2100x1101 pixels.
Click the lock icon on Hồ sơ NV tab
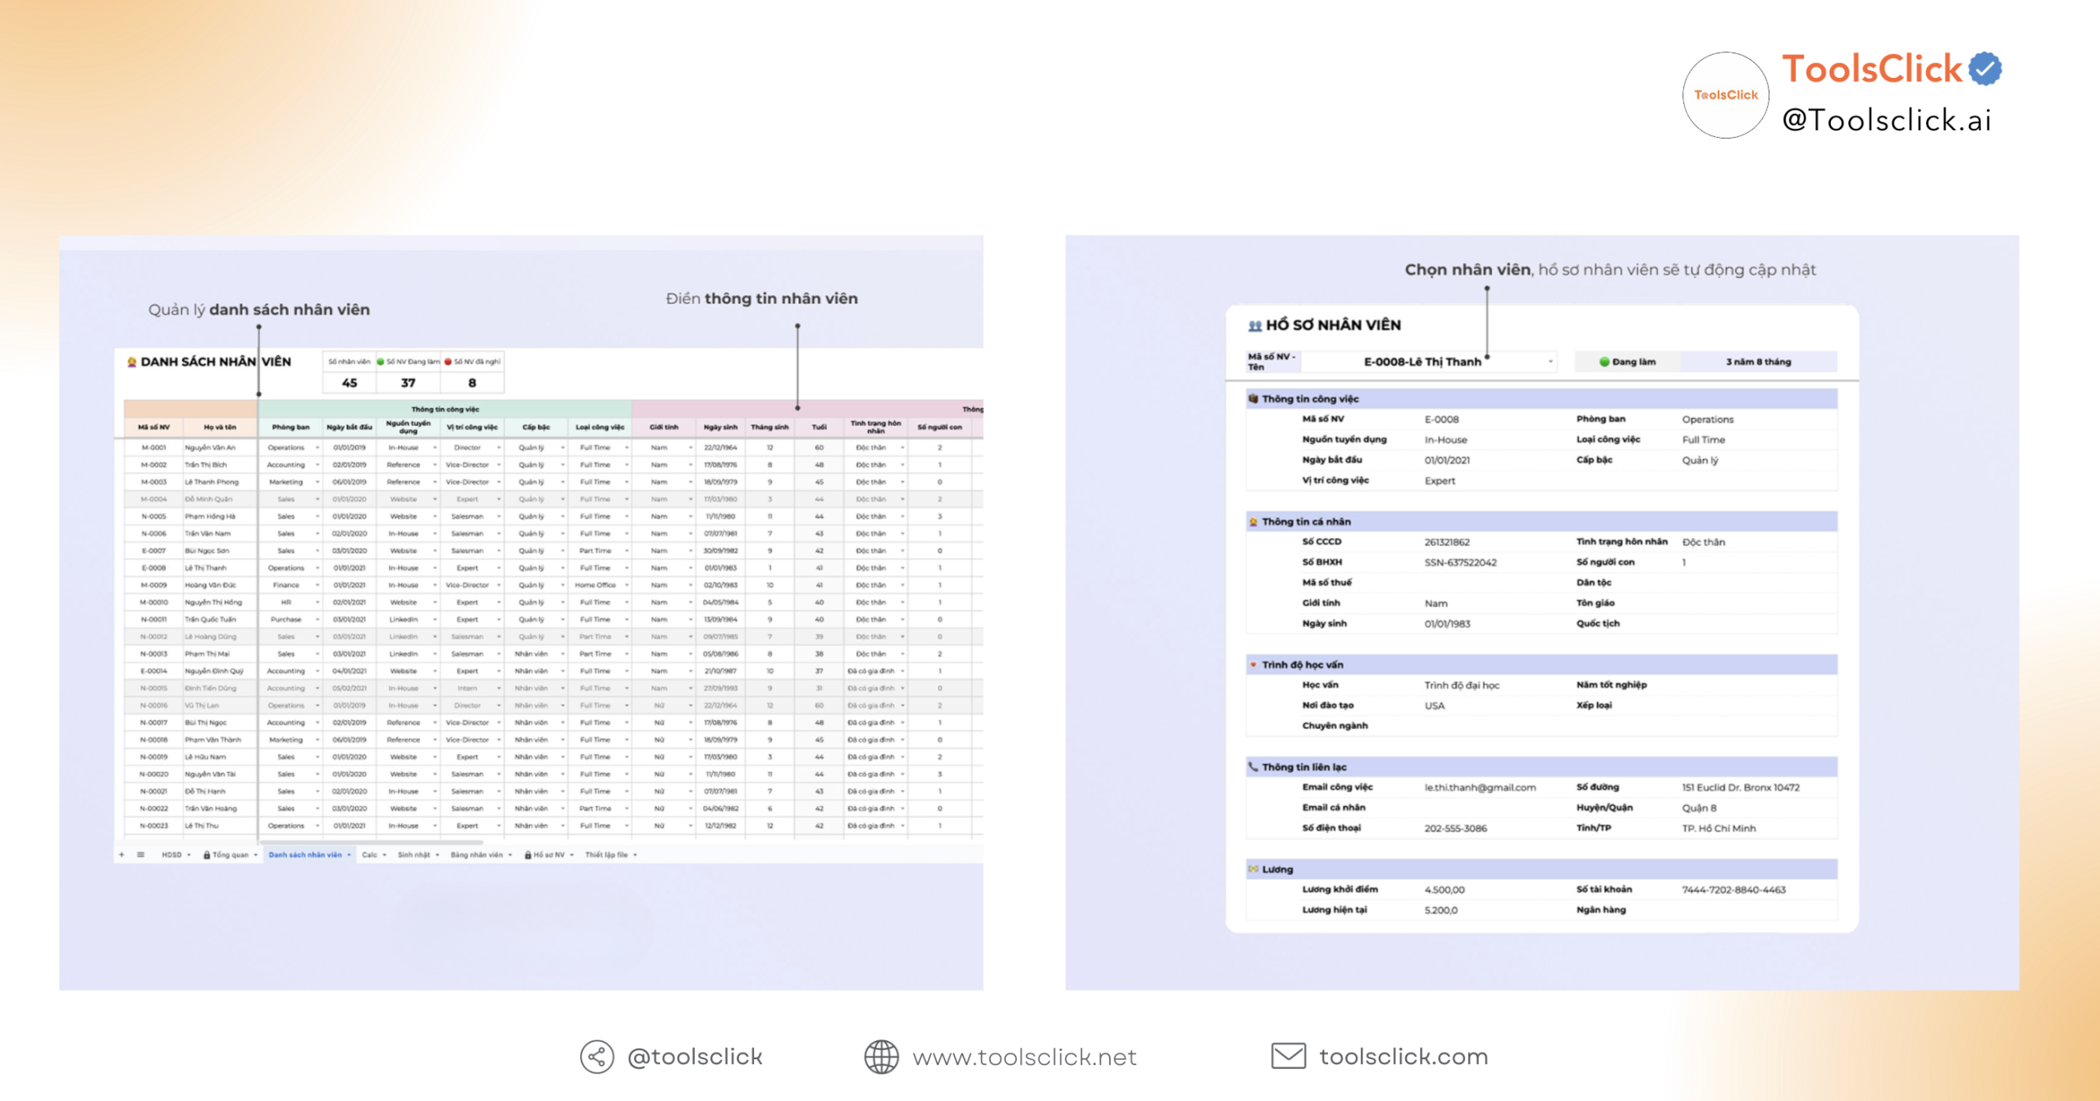pyautogui.click(x=528, y=855)
